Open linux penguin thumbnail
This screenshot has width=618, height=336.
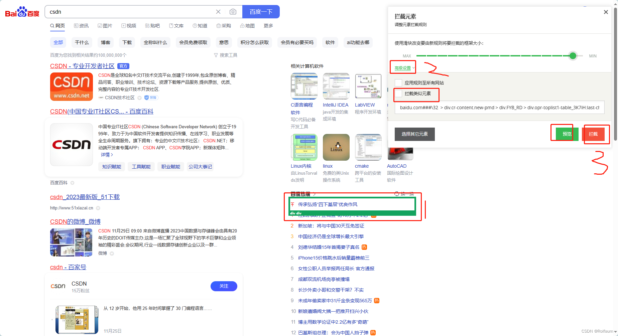click(x=336, y=147)
